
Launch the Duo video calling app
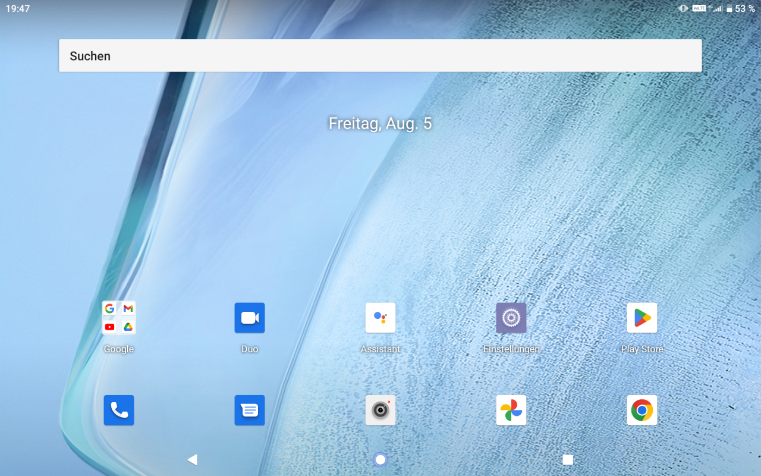(250, 318)
